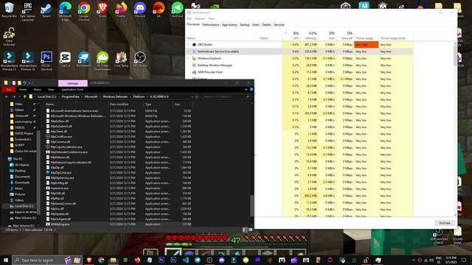The height and width of the screenshot is (265, 472).
Task: Open Discord from the taskbar
Action: (x=221, y=260)
